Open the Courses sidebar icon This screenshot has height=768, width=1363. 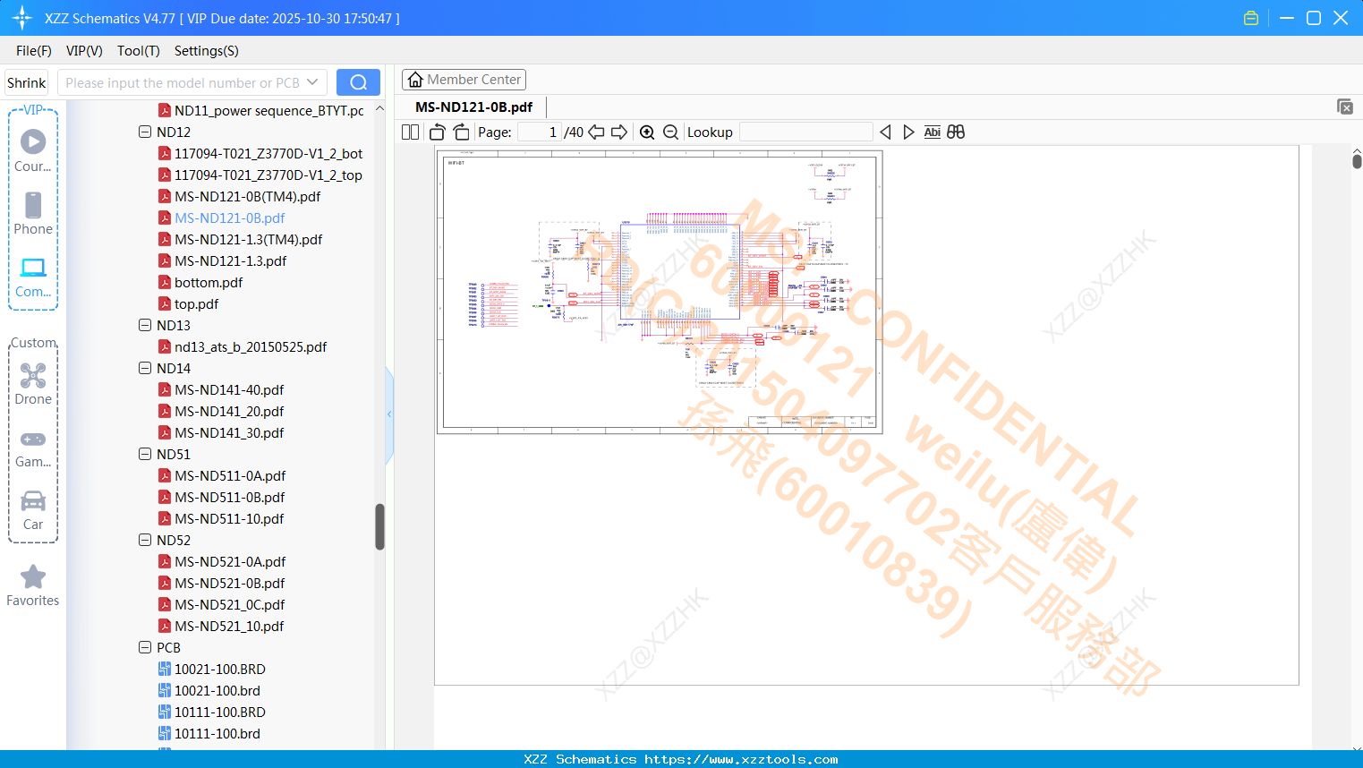coord(33,149)
